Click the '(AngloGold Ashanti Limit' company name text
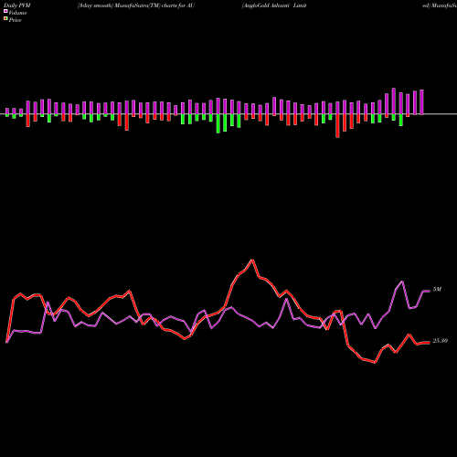This screenshot has height=457, width=457. pyautogui.click(x=274, y=5)
